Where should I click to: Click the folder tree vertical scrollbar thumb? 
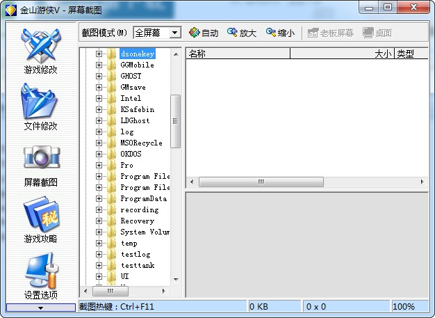tap(175, 121)
